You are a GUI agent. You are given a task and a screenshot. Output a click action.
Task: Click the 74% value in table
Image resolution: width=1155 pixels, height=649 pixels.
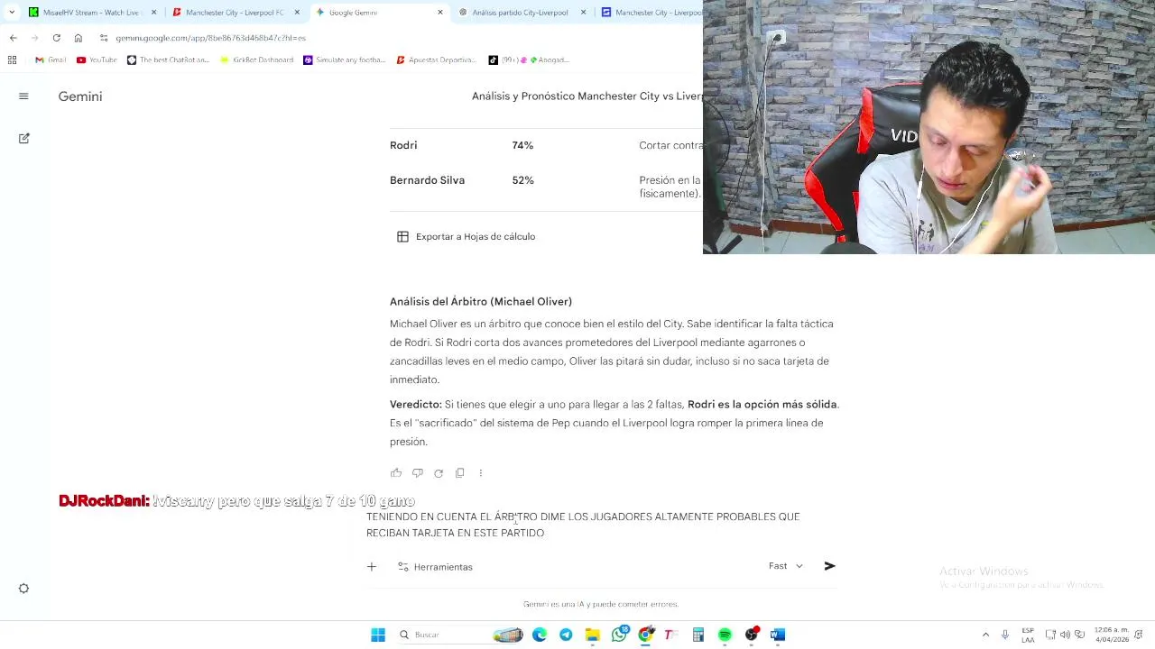(522, 145)
